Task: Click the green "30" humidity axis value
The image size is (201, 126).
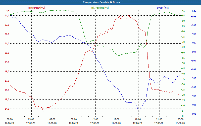Action: click(x=183, y=84)
